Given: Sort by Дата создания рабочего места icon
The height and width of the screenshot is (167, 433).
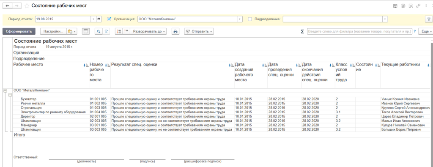Looking at the screenshot, I should pyautogui.click(x=265, y=66).
